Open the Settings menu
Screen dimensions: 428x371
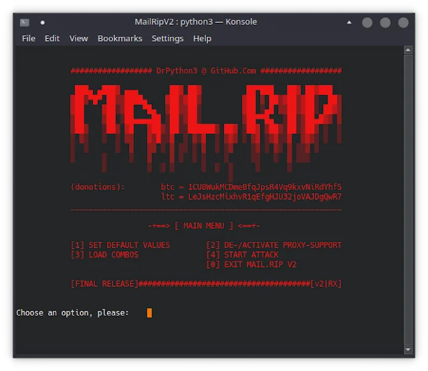pos(167,39)
